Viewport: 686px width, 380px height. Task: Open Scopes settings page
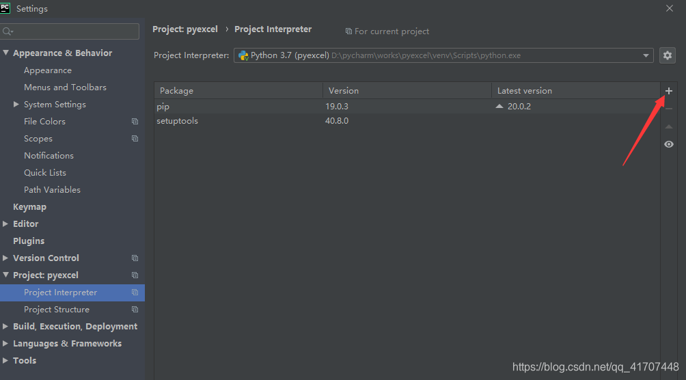tap(38, 138)
